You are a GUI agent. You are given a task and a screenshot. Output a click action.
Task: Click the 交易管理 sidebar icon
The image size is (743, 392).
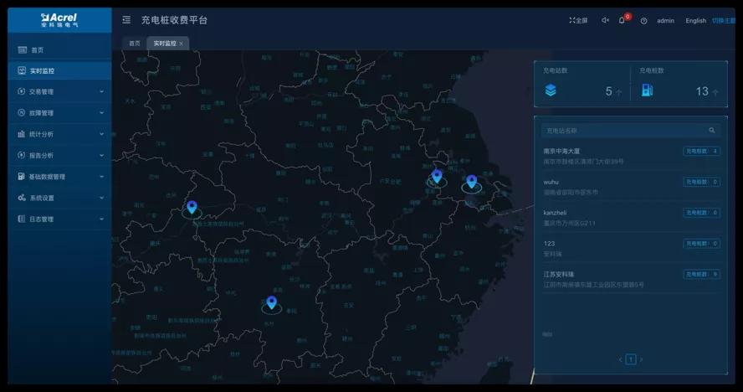(21, 91)
